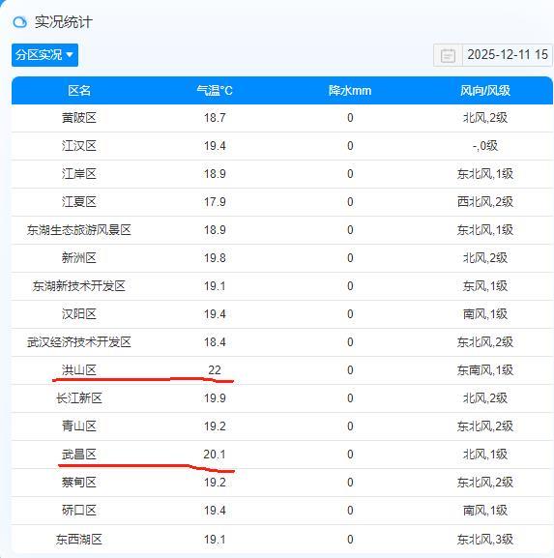This screenshot has width=554, height=558.
Task: Click wind value -,0级 for 江汉区
Action: [x=485, y=146]
